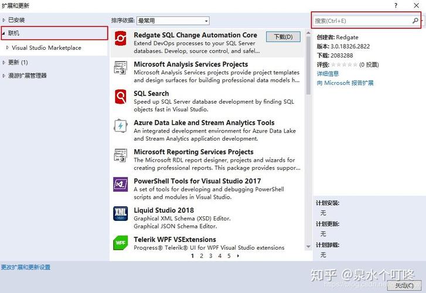Go to results page 4
Viewport: 426px width, 293px height.
point(220,255)
